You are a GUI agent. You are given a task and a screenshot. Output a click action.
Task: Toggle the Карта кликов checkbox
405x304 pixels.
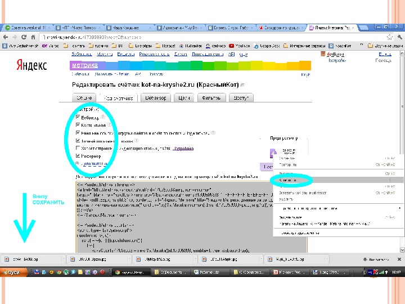78,125
